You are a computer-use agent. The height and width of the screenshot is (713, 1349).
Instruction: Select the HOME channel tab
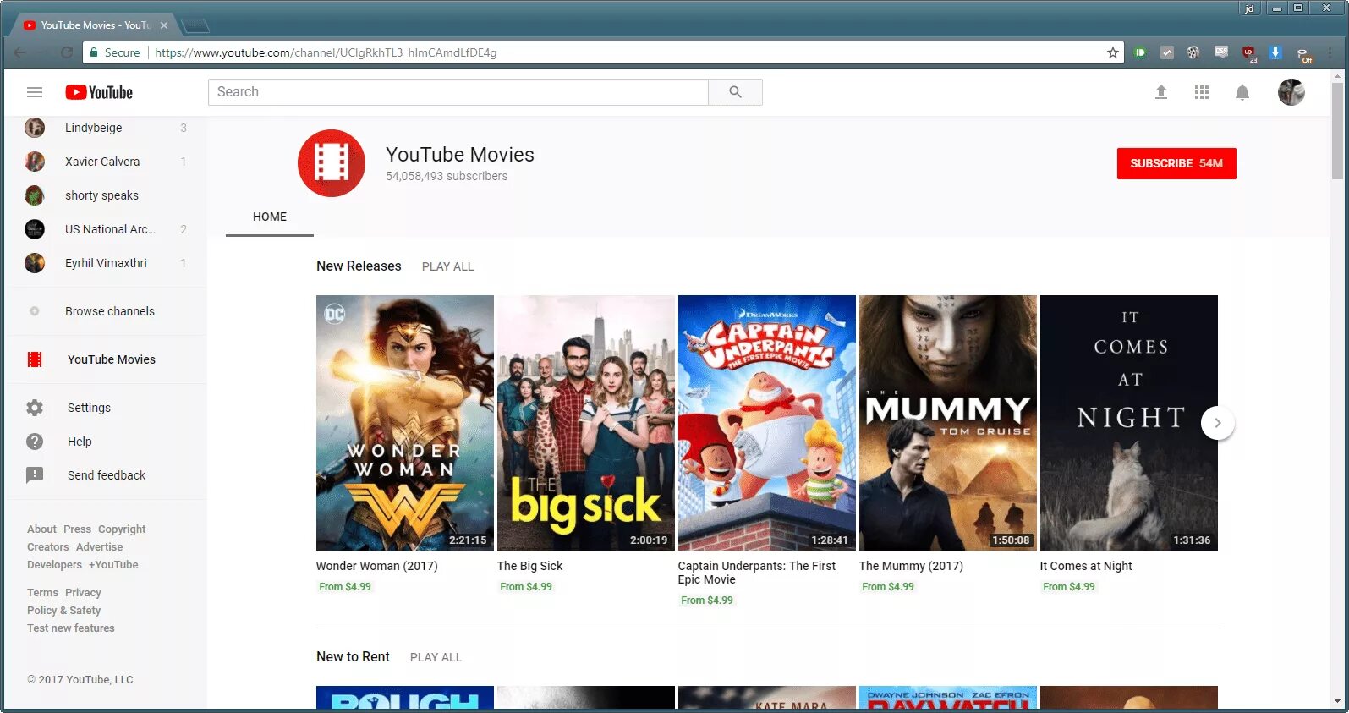click(x=270, y=217)
